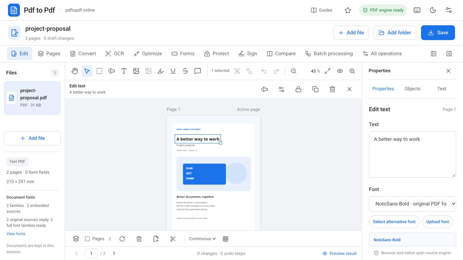Toggle the grid view icon

click(x=226, y=239)
